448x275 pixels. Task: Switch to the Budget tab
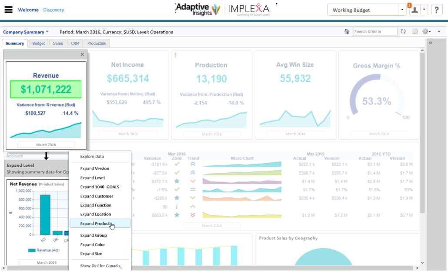point(39,44)
